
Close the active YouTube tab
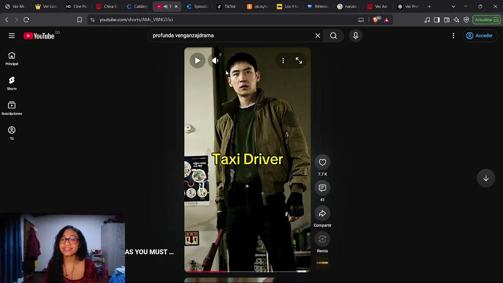(x=176, y=7)
